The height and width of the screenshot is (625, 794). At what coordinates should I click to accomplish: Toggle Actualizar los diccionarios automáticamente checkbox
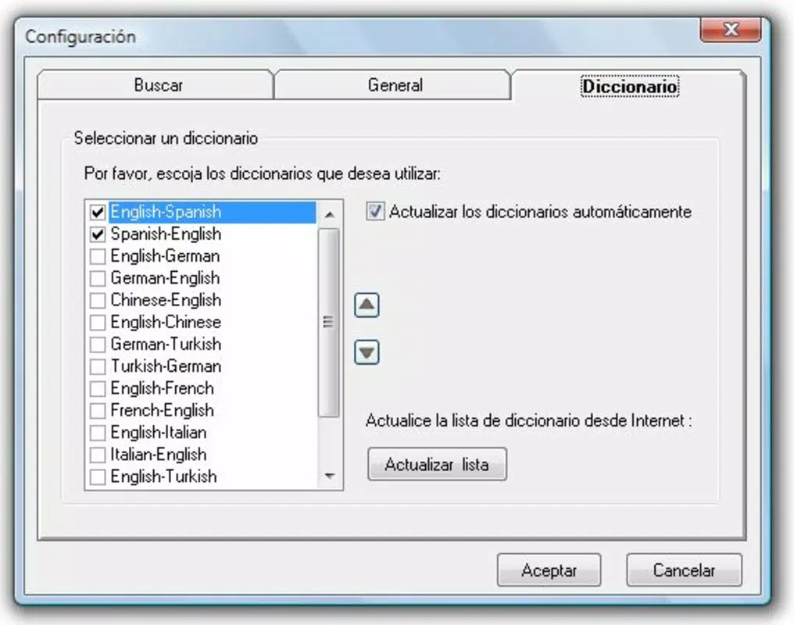pos(375,211)
